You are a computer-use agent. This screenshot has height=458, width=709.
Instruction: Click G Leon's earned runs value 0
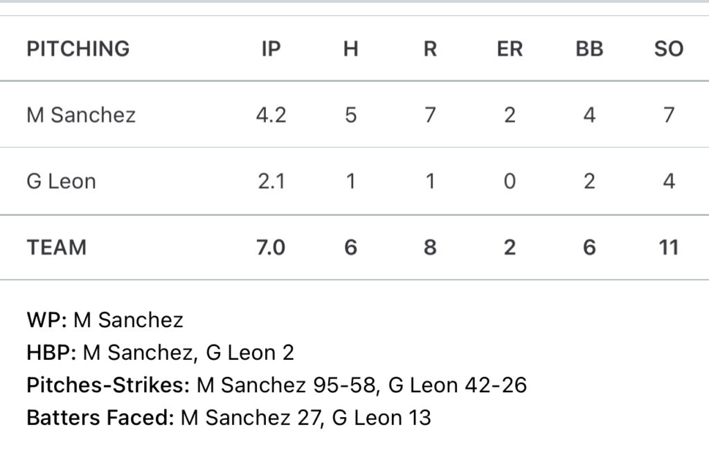click(510, 181)
